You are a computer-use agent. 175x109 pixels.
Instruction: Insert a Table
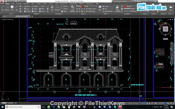(64, 11)
